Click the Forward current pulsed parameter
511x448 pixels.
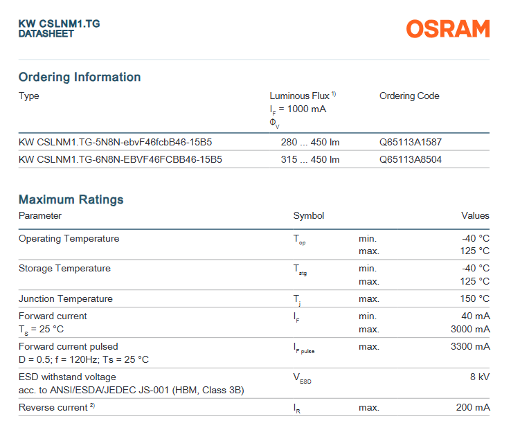[x=68, y=346]
